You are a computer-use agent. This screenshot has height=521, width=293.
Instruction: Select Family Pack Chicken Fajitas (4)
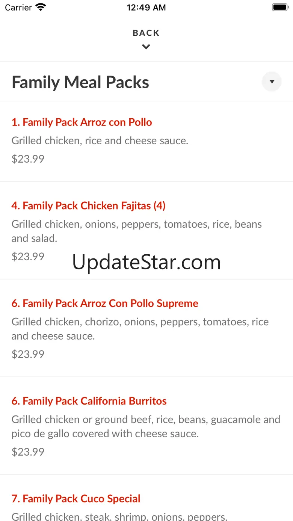[x=88, y=206]
